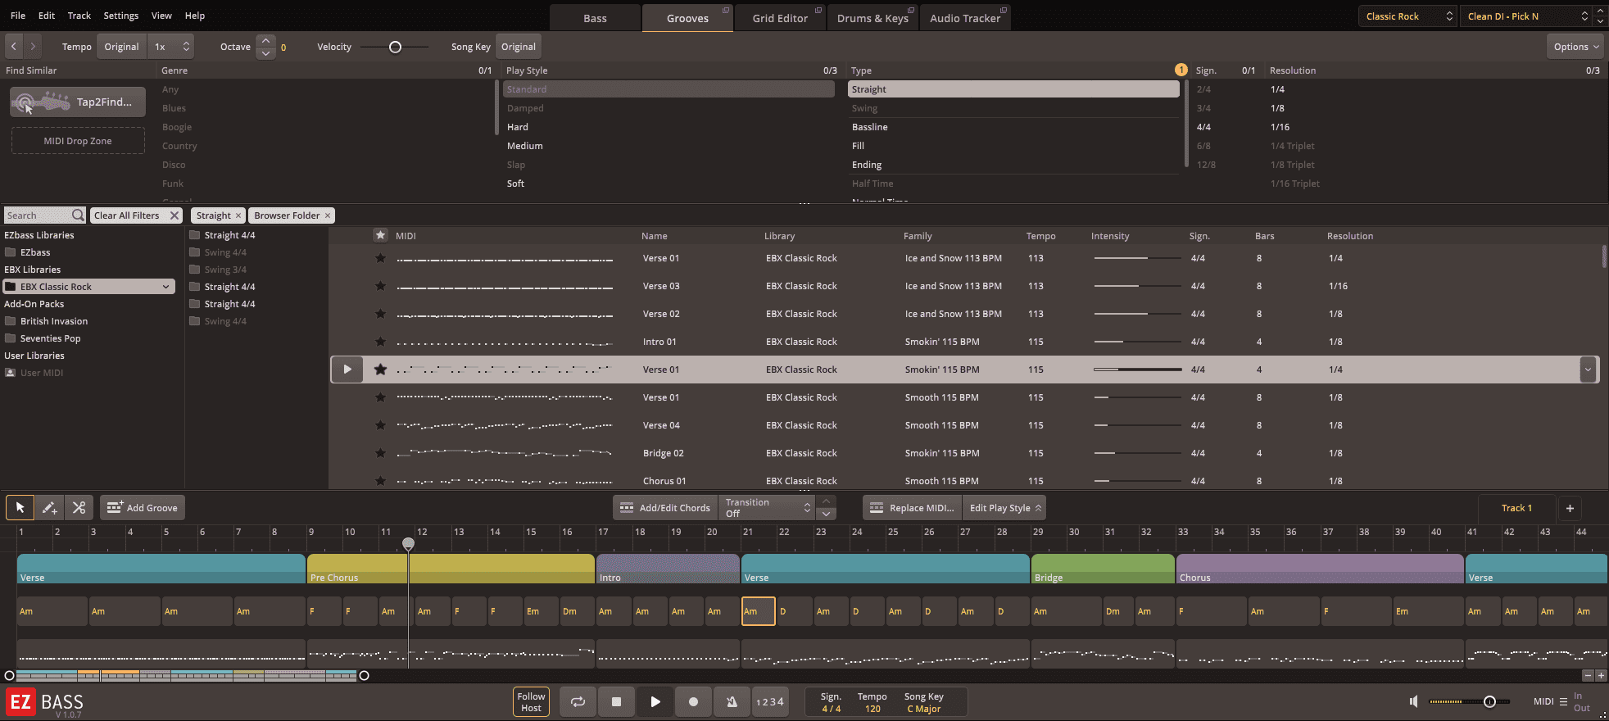1609x721 pixels.
Task: Add a new track with plus
Action: click(x=1570, y=508)
